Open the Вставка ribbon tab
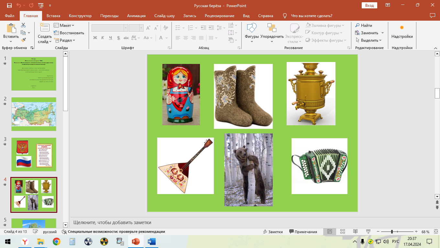440x248 pixels. tap(53, 16)
